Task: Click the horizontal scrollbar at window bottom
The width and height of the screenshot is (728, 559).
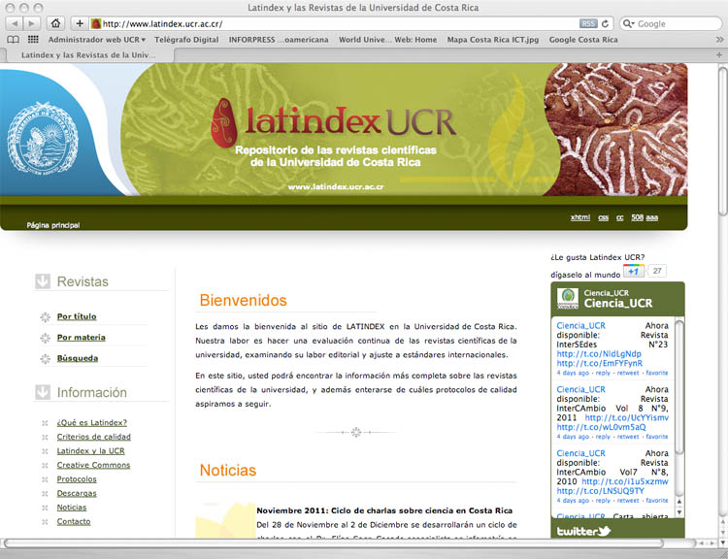Action: coord(333,543)
